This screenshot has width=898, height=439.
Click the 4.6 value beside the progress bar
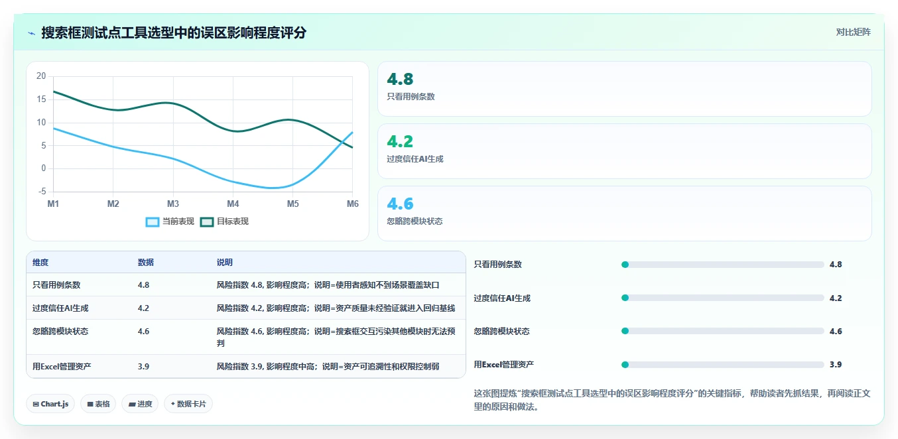pos(836,331)
